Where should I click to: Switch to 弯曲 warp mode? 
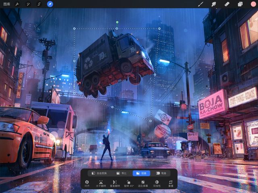(161, 173)
